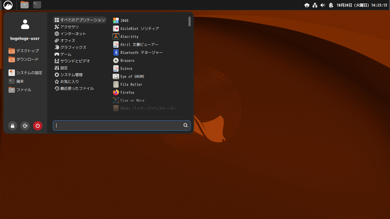Screen dimensions: 390x219
Task: Open システムの設定
Action: pos(25,73)
